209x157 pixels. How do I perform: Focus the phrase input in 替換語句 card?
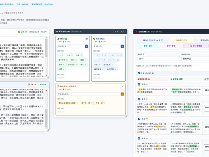click(x=88, y=94)
